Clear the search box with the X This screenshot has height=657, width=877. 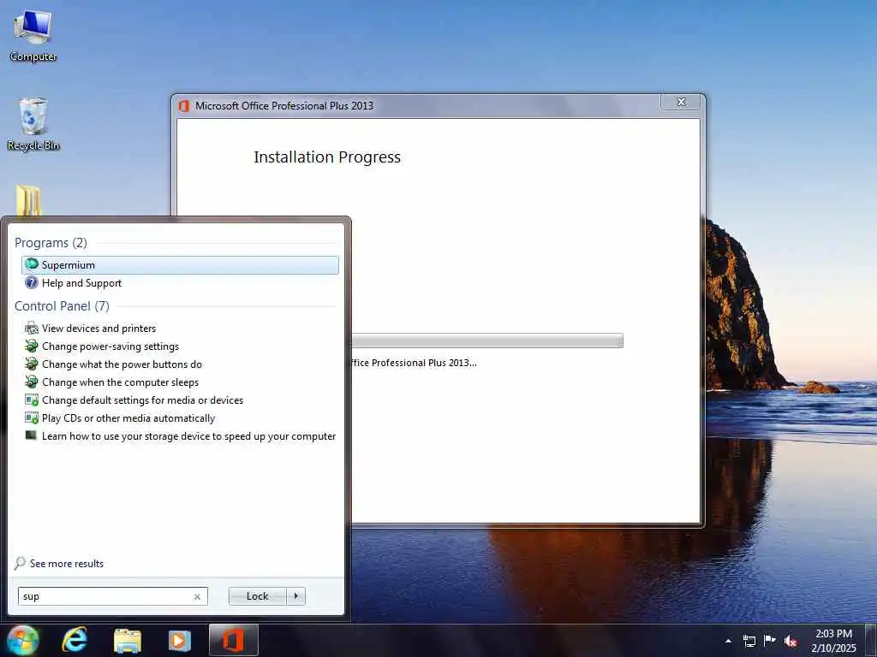197,596
